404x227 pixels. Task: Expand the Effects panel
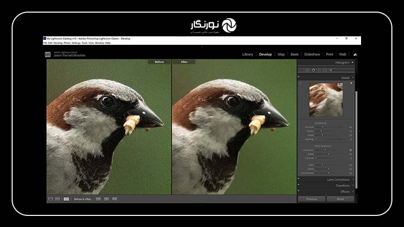(353, 192)
